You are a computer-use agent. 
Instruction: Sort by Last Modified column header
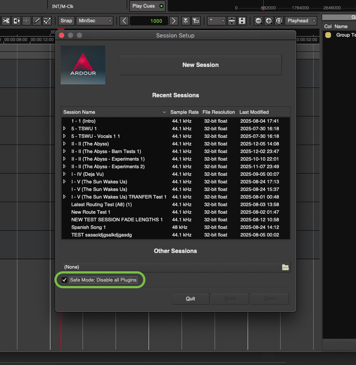point(254,112)
